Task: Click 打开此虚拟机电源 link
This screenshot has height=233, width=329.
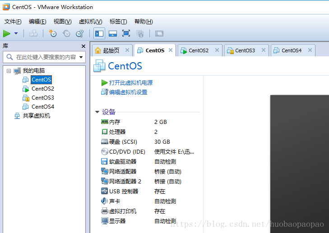Action: (131, 82)
